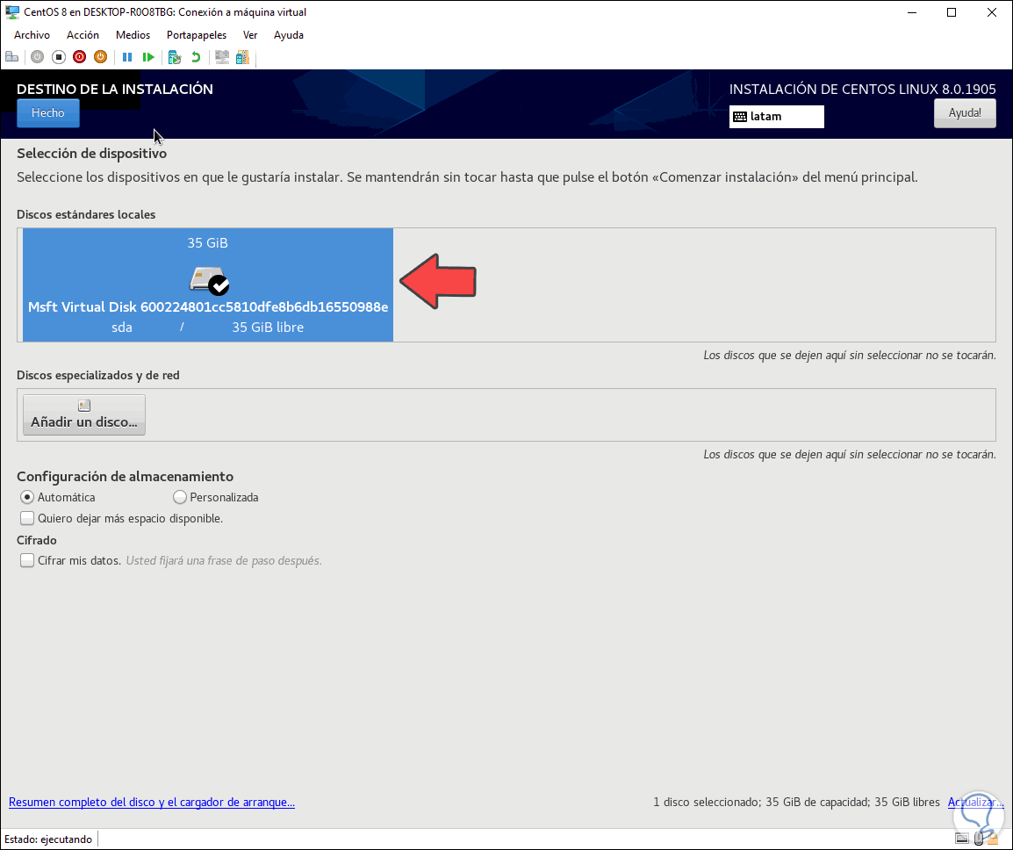The width and height of the screenshot is (1013, 850).
Task: Click the Hyper-V window title icon
Action: click(11, 12)
